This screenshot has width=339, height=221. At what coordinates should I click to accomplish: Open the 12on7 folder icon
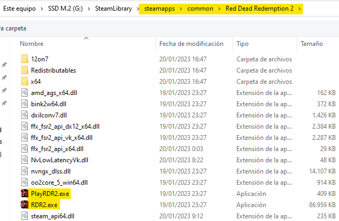[x=25, y=59]
